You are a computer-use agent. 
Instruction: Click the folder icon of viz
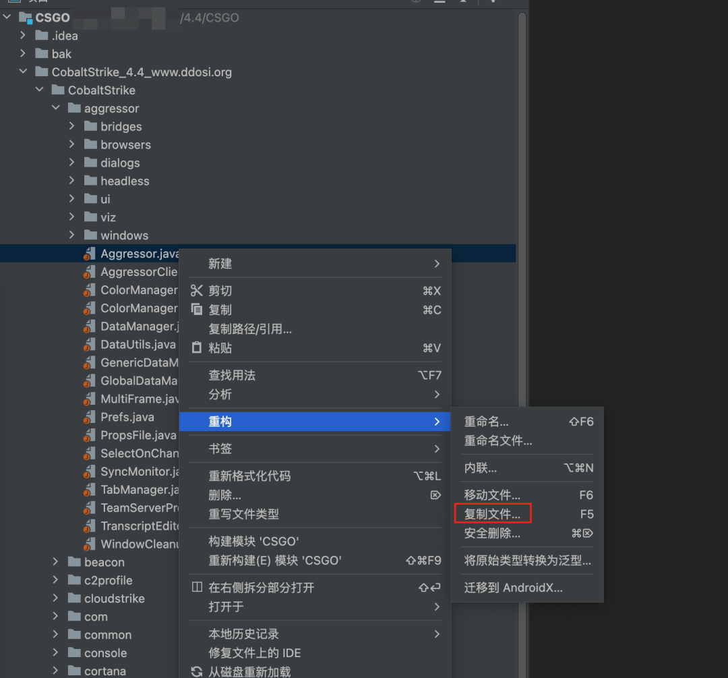point(90,217)
